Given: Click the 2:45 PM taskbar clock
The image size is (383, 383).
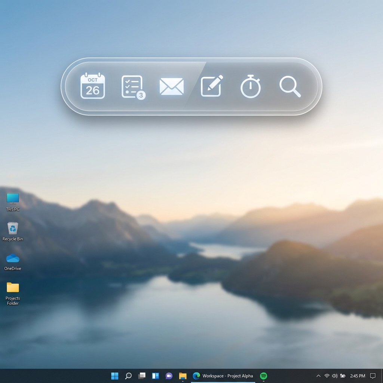Looking at the screenshot, I should (x=358, y=376).
